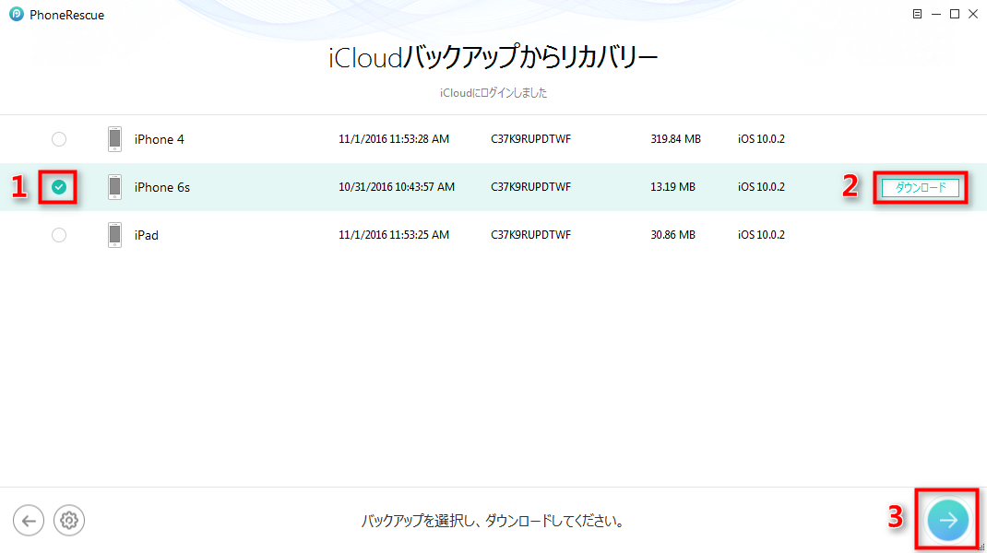The image size is (987, 553).
Task: Click the iPhone 4 device icon
Action: [114, 139]
